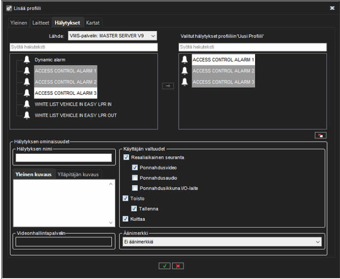Click bell icon of ACCESS CONTROL ALARM 1 in selected list
The height and width of the screenshot is (279, 340).
pyautogui.click(x=185, y=60)
